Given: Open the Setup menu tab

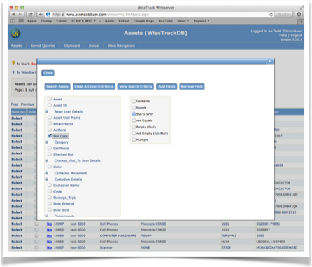Looking at the screenshot, I should click(x=94, y=46).
